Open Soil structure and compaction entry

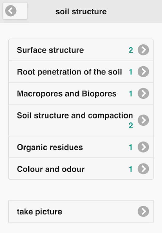coord(75,115)
